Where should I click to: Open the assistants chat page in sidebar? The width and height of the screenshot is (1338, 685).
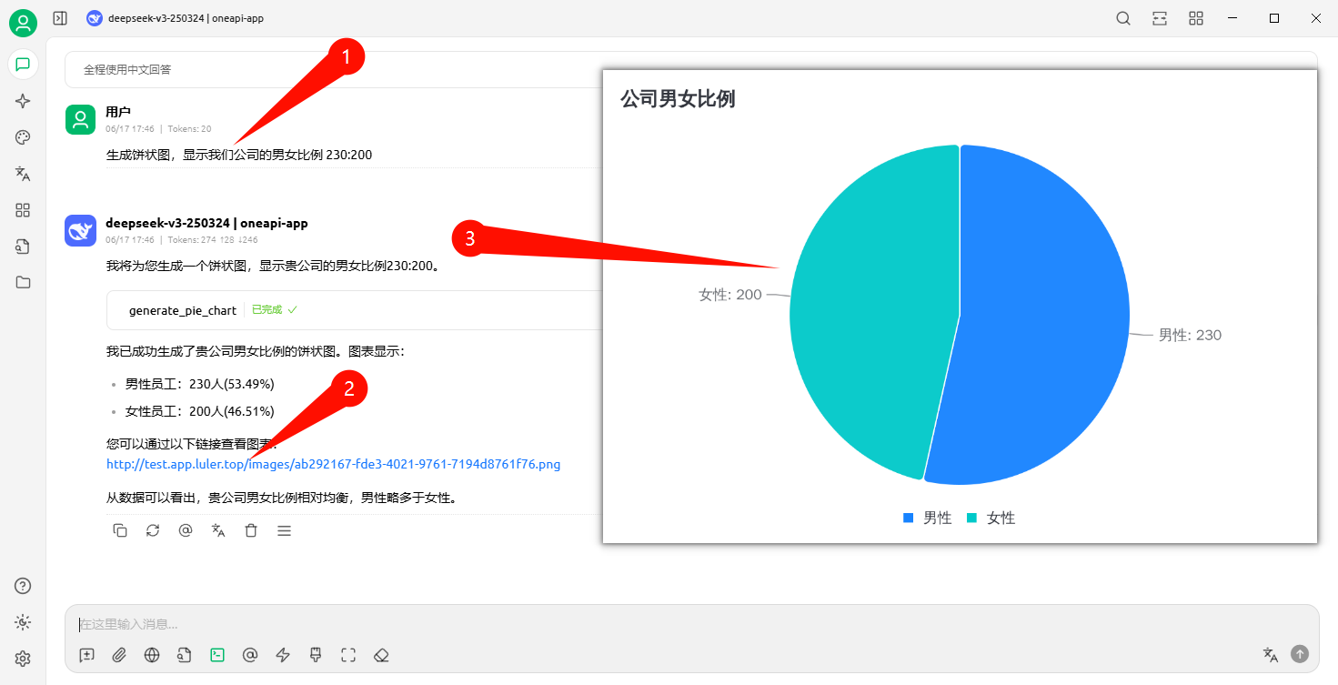point(23,64)
